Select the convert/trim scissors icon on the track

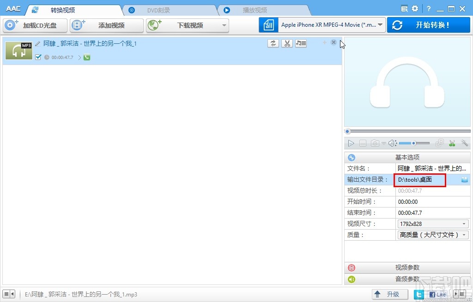click(287, 43)
